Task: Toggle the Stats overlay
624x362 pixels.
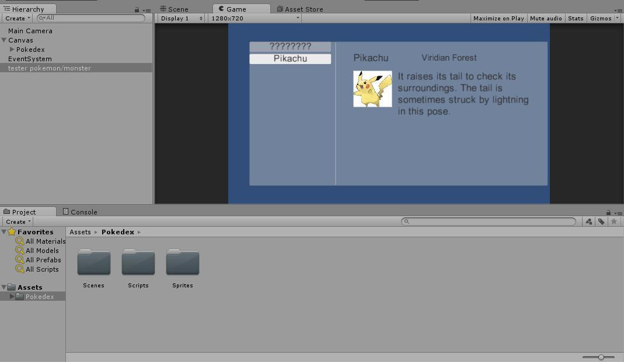Action: tap(576, 18)
